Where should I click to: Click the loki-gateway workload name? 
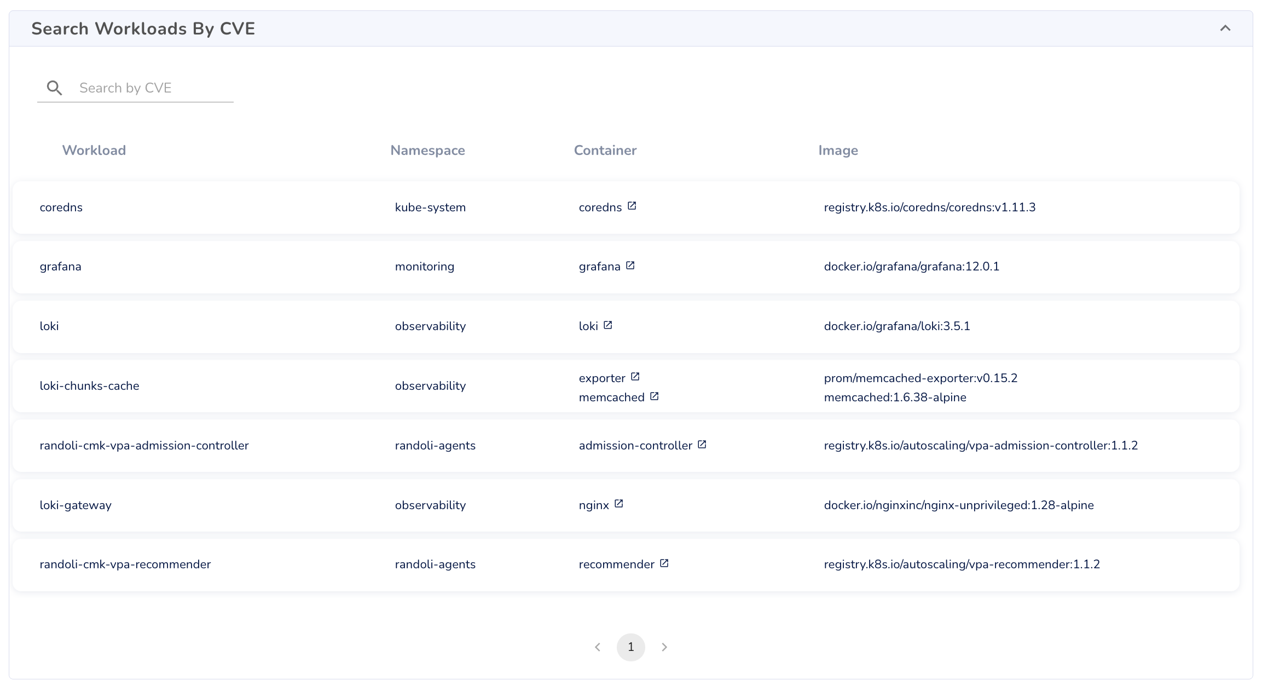pos(76,505)
